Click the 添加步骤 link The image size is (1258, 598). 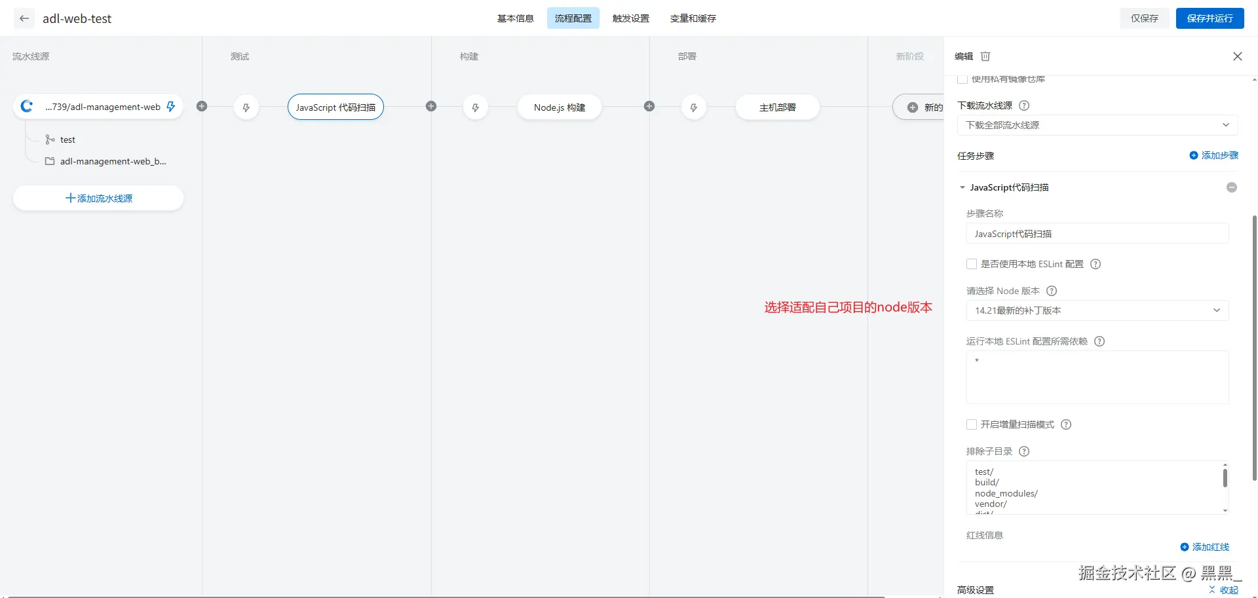[x=1220, y=155]
